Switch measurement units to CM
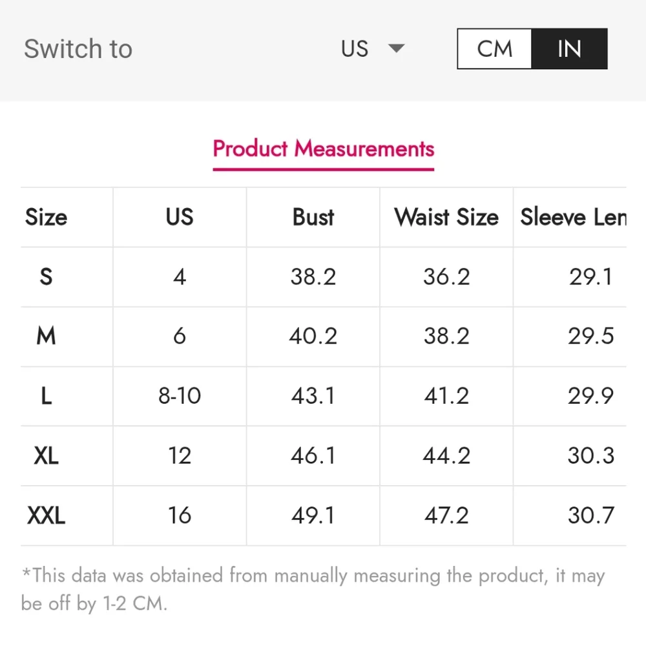Viewport: 646px width, 646px height. (494, 49)
